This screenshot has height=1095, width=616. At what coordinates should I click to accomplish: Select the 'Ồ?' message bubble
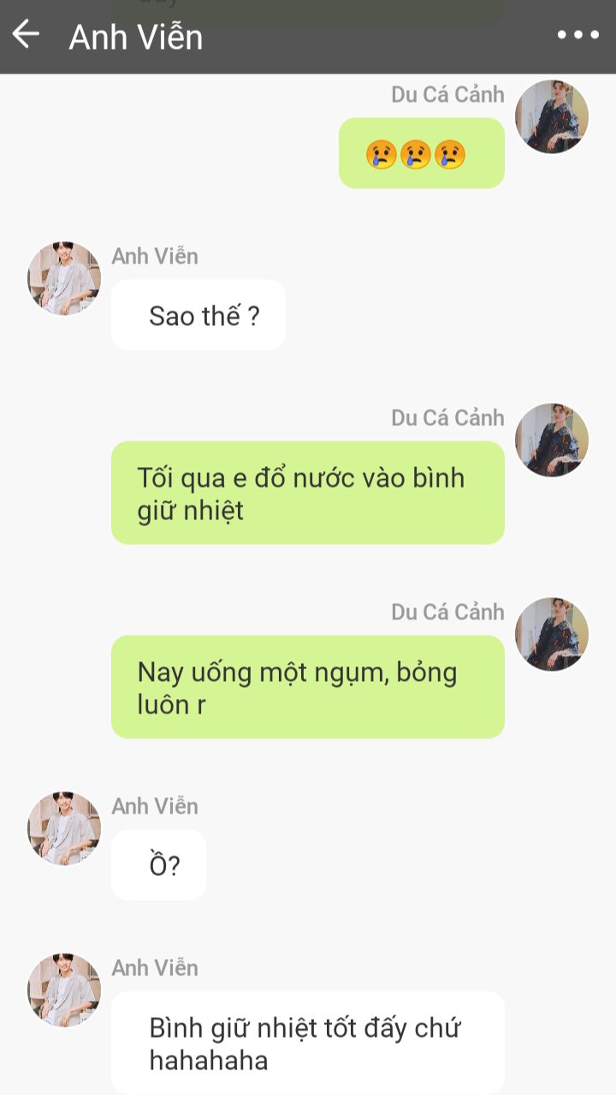pyautogui.click(x=159, y=865)
